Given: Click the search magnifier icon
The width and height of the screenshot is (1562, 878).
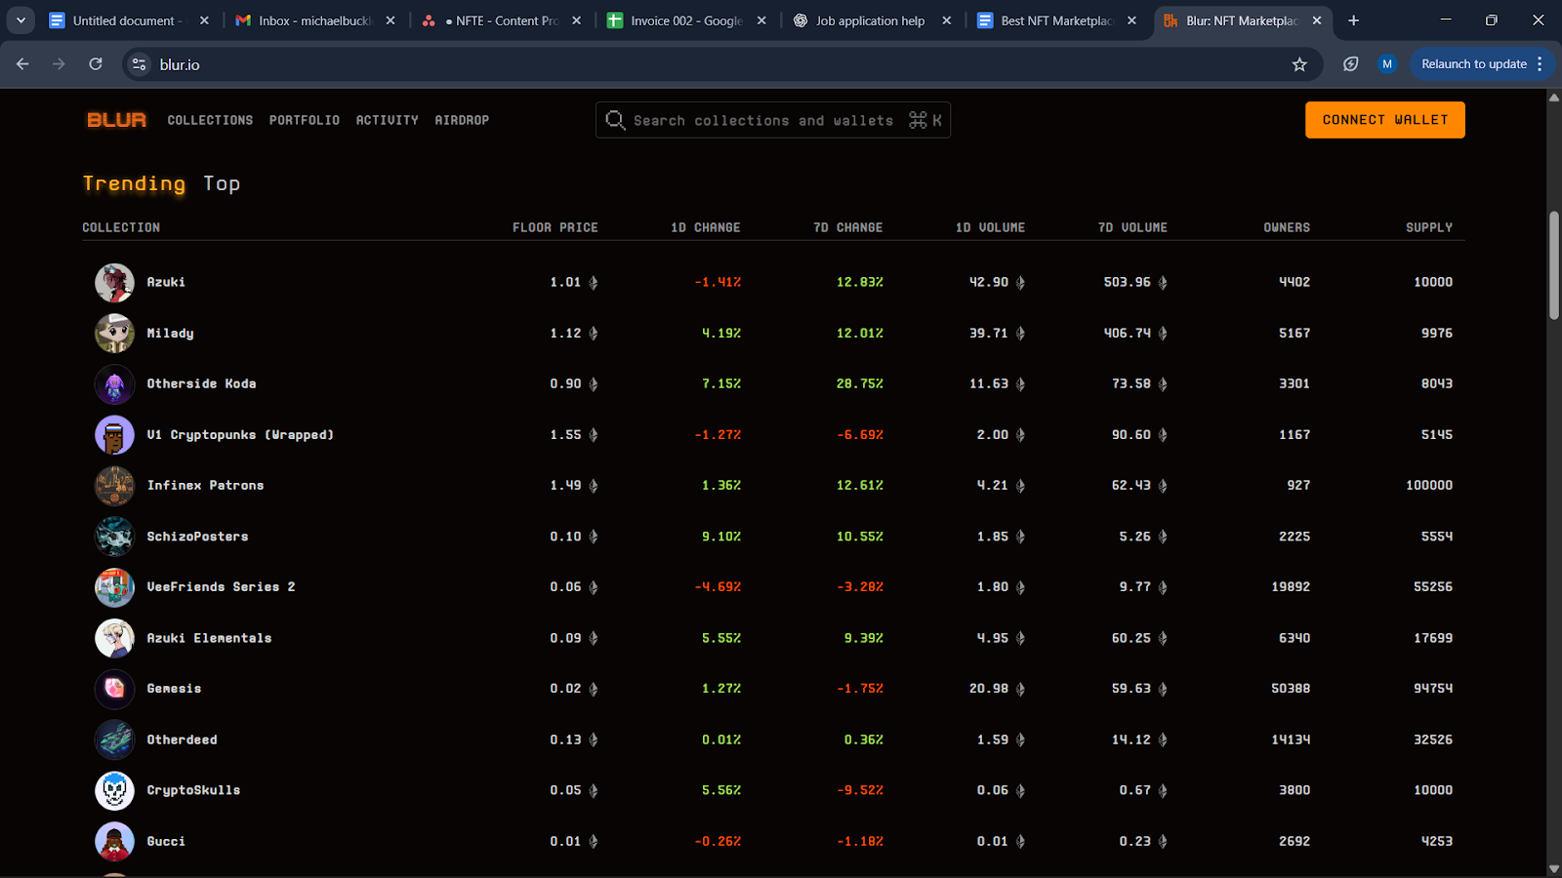Looking at the screenshot, I should pyautogui.click(x=615, y=120).
